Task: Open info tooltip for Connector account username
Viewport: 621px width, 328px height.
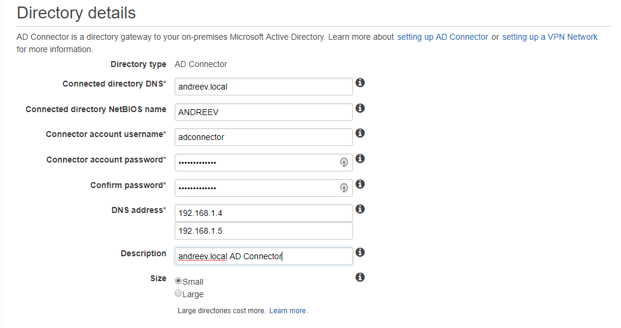Action: tap(360, 133)
